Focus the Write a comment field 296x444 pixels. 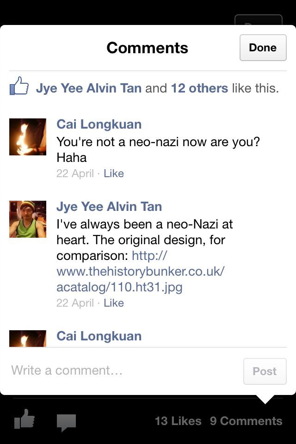(124, 370)
